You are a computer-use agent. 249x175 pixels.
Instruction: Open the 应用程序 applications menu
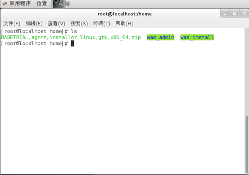(20, 3)
